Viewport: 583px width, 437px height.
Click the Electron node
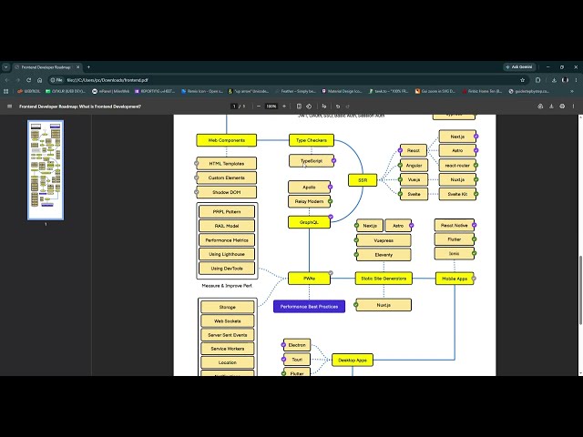click(297, 345)
